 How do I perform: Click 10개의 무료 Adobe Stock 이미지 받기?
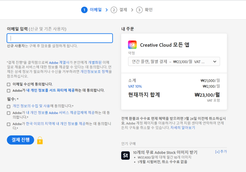click(x=165, y=152)
